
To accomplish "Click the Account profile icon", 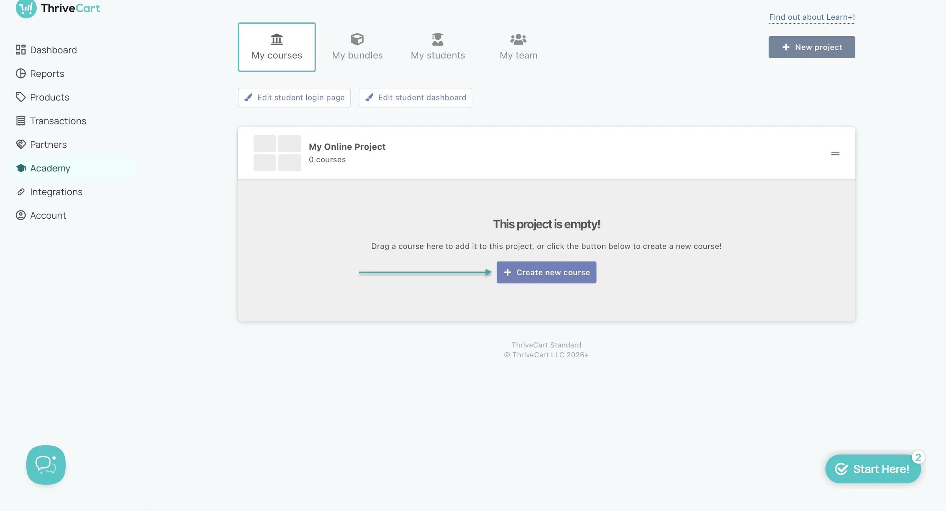I will 20,215.
